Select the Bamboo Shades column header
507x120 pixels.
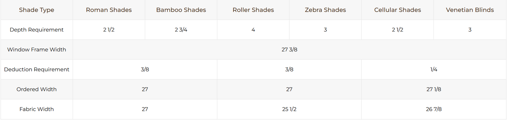pos(181,10)
